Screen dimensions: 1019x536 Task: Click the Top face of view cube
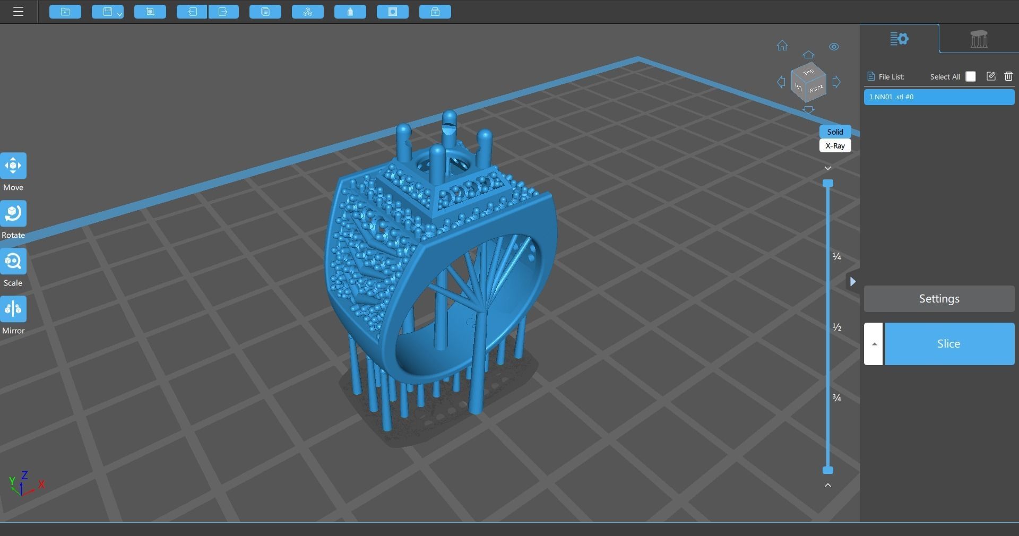click(x=808, y=72)
